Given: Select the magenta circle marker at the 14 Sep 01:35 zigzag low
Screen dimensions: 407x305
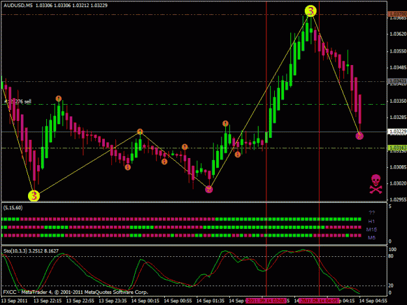Looking at the screenshot, I should click(209, 189).
